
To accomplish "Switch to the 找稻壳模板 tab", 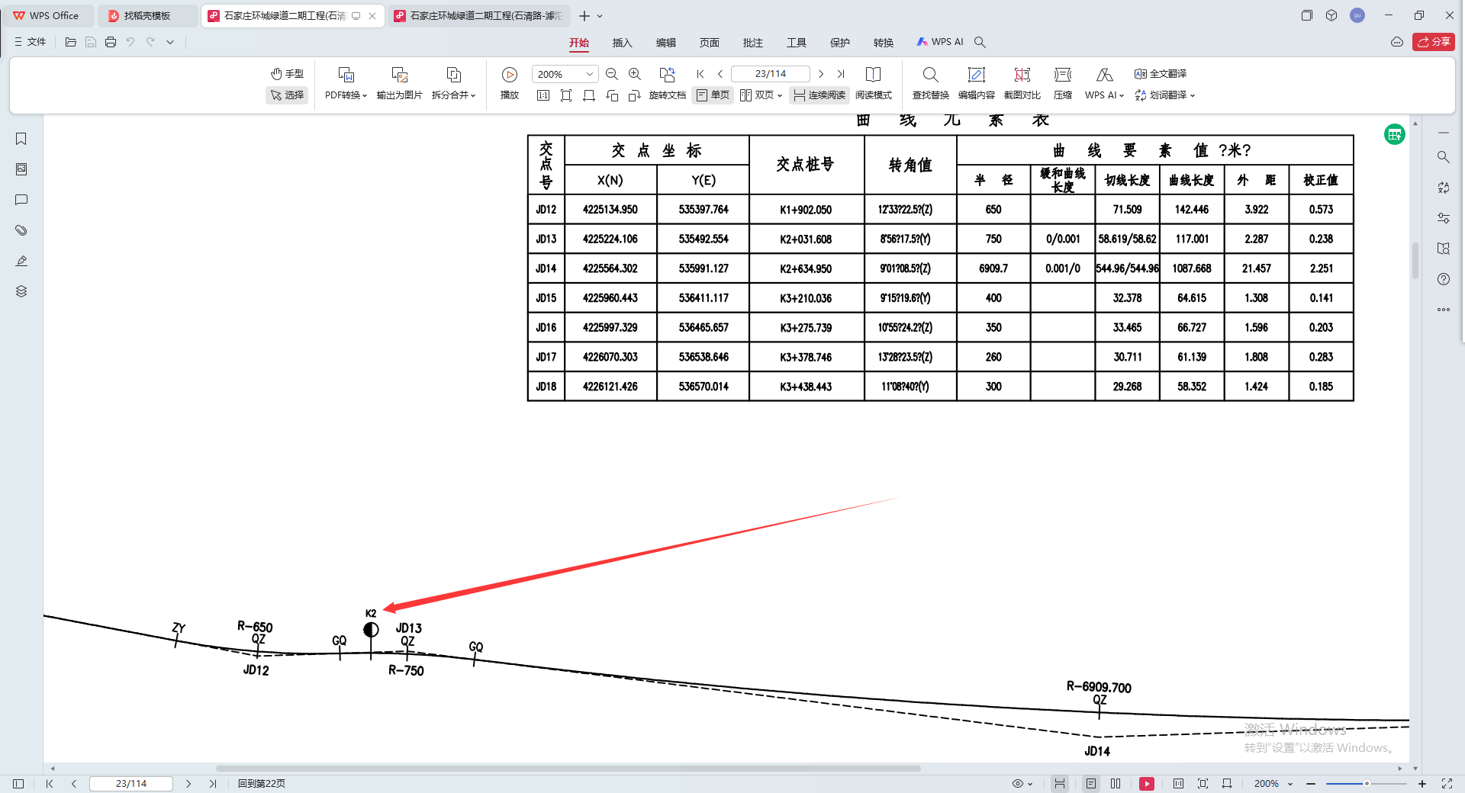I will [146, 16].
